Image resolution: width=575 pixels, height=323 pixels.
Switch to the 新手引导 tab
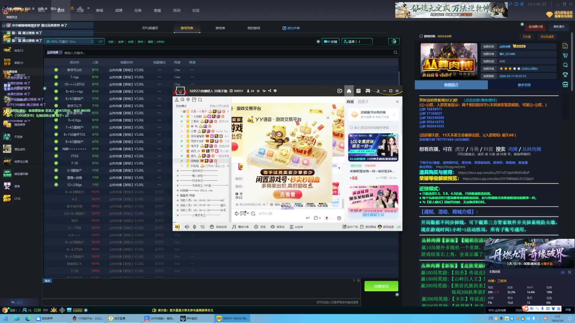524,85
